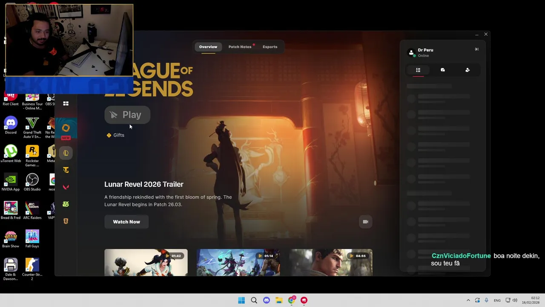Switch to the Esports tab

tap(270, 47)
